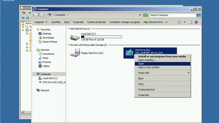Click the Back navigation button in Computer window
Screen dimensions: 219x123
36,15
